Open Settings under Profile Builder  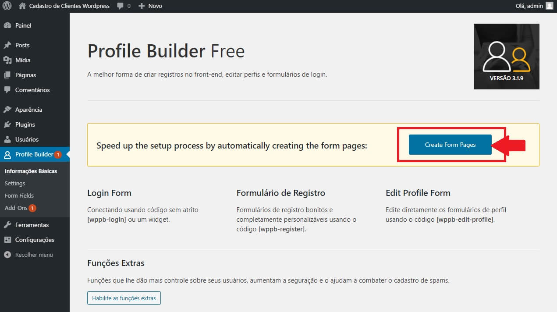(x=15, y=183)
